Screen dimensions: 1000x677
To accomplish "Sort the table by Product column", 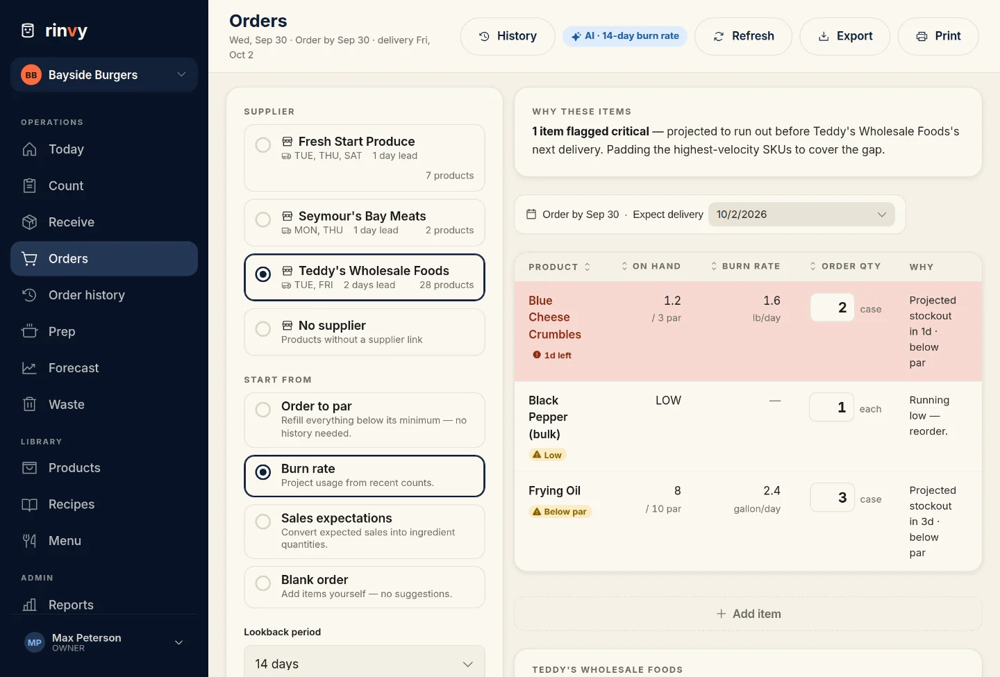I will coord(560,267).
